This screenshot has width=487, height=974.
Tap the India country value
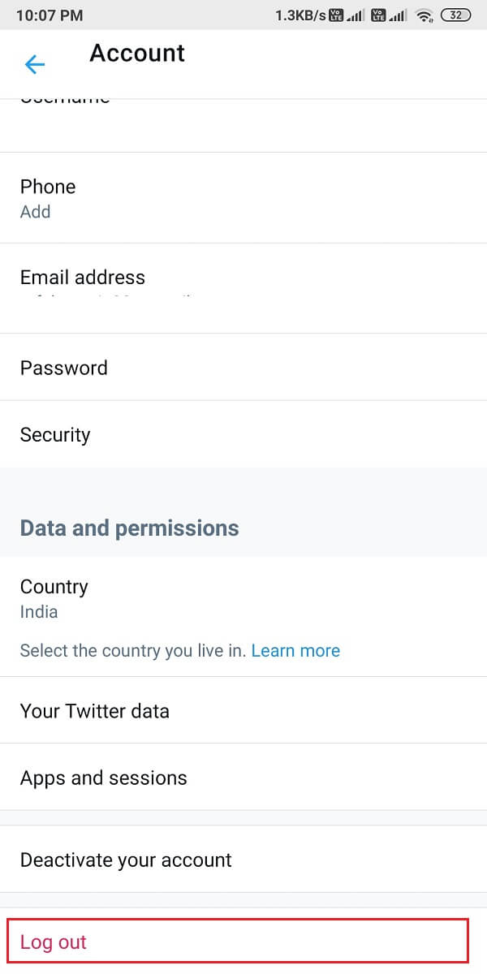tap(39, 612)
